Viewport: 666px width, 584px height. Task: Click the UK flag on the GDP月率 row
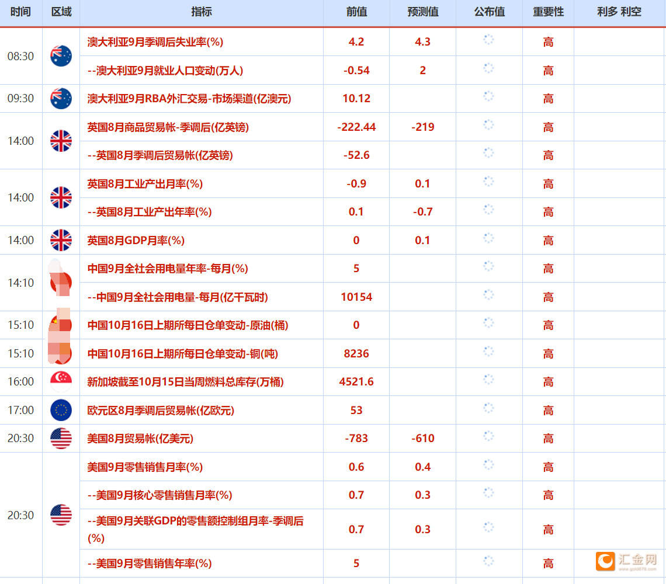(60, 240)
